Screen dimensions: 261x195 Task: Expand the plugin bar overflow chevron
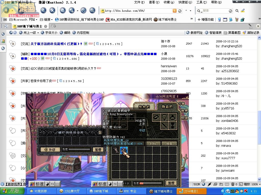click(259, 19)
